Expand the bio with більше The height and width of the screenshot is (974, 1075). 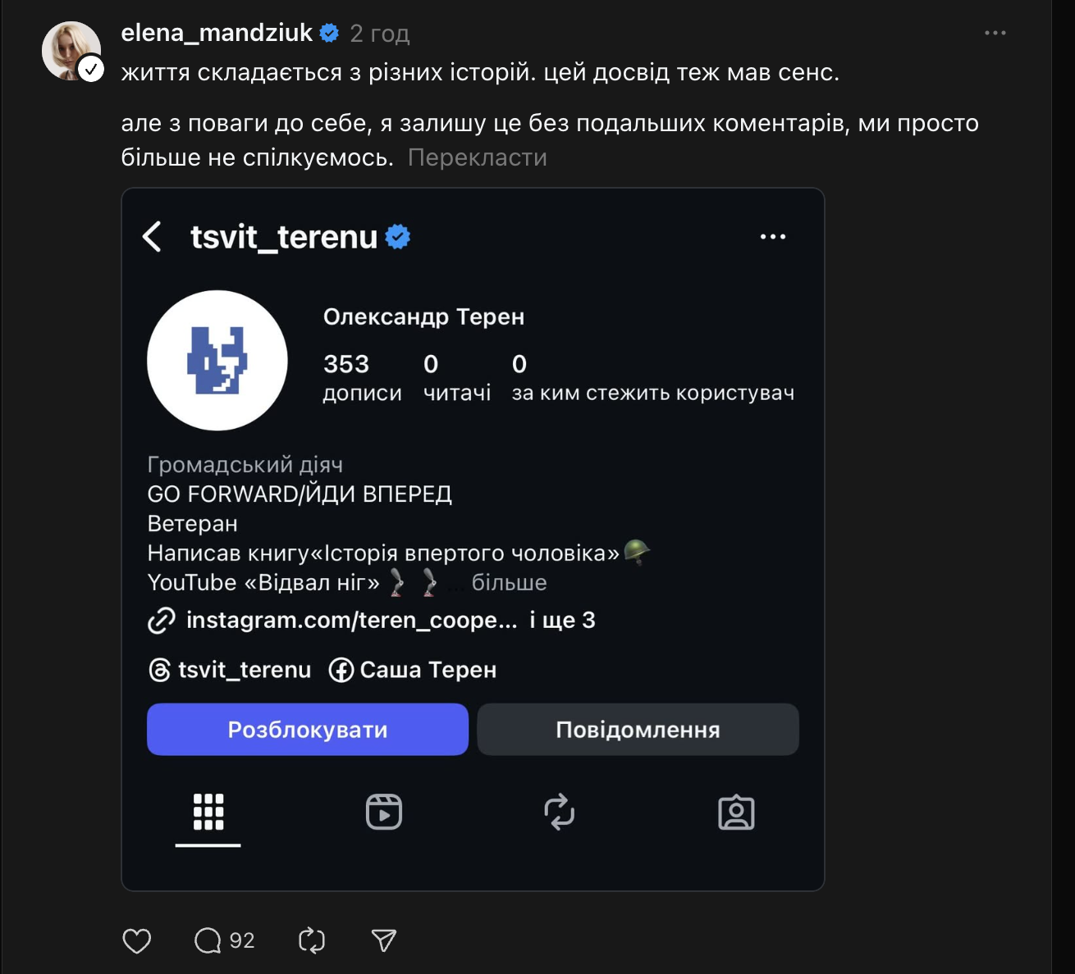(509, 583)
